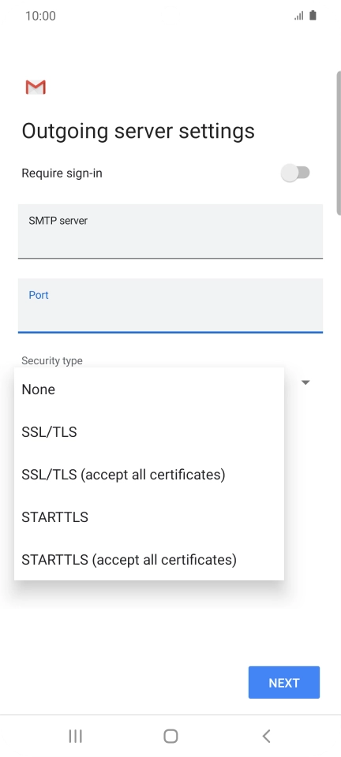The image size is (341, 757).
Task: Click the vertical scrollbar on the right
Action: click(339, 143)
